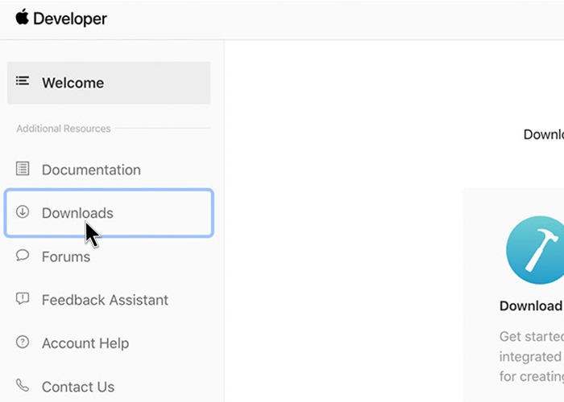The image size is (564, 402).
Task: Click the Welcome list icon
Action: pos(23,82)
